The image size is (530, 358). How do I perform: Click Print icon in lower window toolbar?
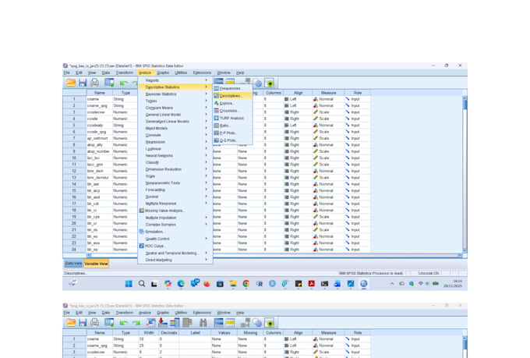click(94, 322)
